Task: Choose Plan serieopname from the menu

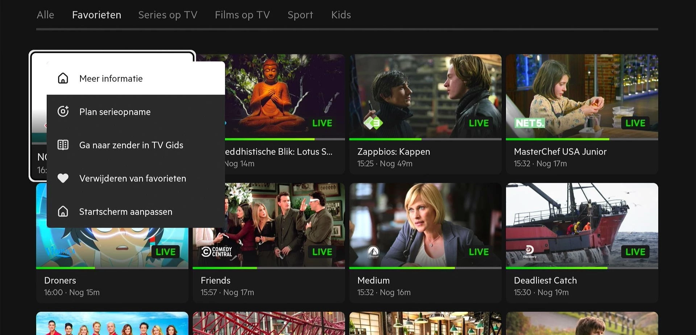Action: click(136, 111)
